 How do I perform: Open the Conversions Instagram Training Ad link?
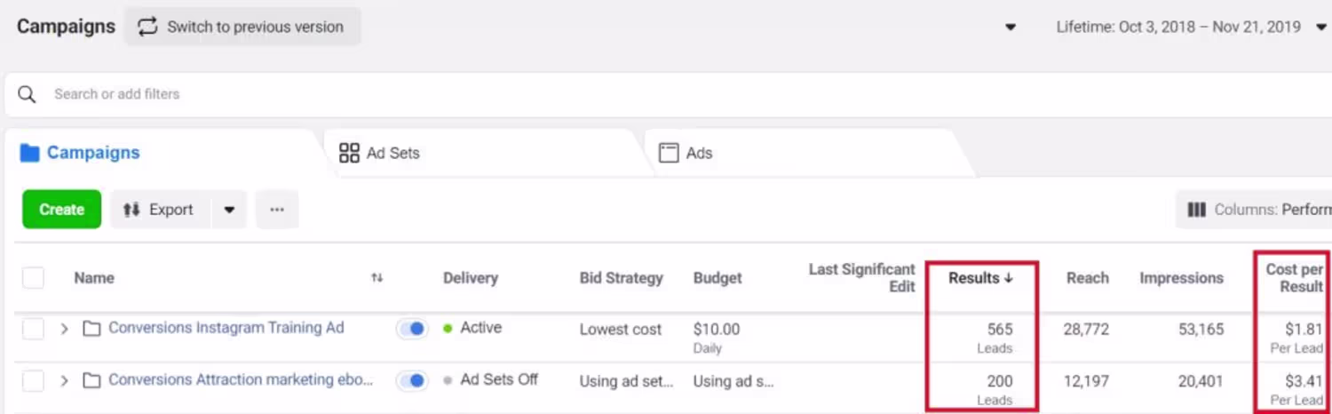226,328
